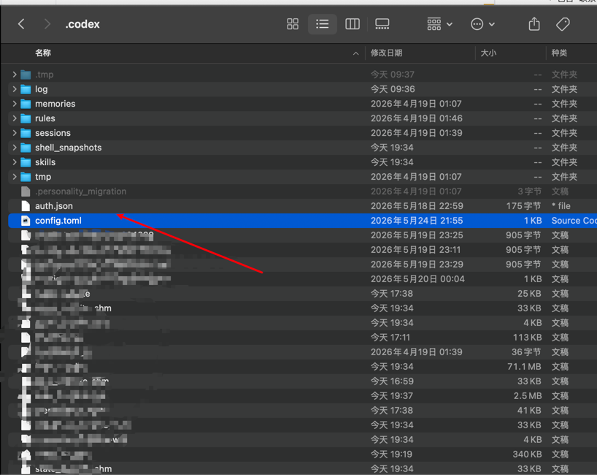Sort by the 名称 column header
This screenshot has height=475, width=597.
coord(43,53)
